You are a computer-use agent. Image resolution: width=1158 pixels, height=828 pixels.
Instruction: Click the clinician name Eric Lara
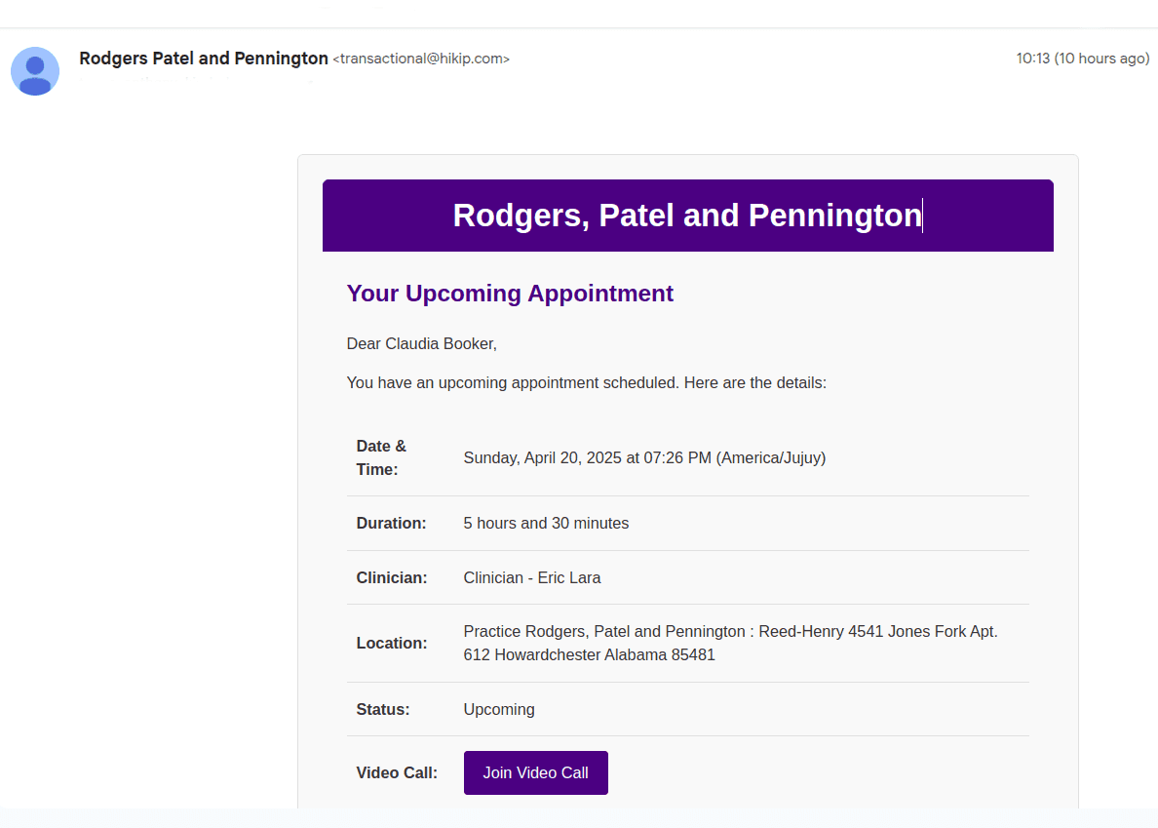(x=568, y=577)
